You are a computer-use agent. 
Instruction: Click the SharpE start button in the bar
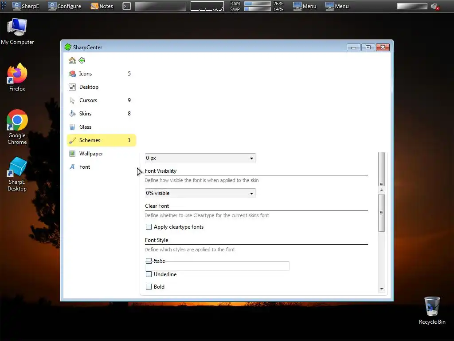click(x=26, y=6)
